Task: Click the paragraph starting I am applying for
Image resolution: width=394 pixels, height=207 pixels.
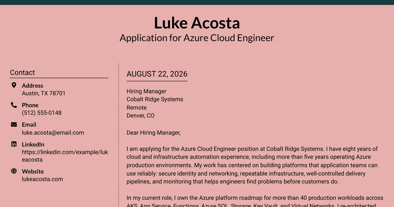Action: pos(252,165)
